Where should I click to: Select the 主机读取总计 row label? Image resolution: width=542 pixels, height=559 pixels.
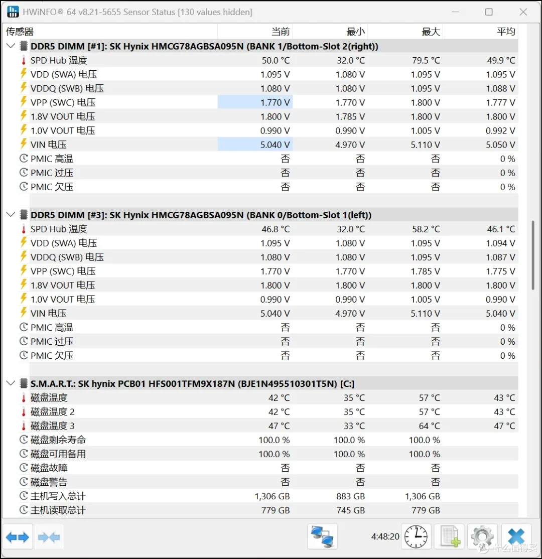(58, 510)
